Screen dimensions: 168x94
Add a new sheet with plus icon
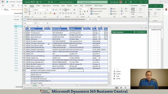[x=42, y=85]
